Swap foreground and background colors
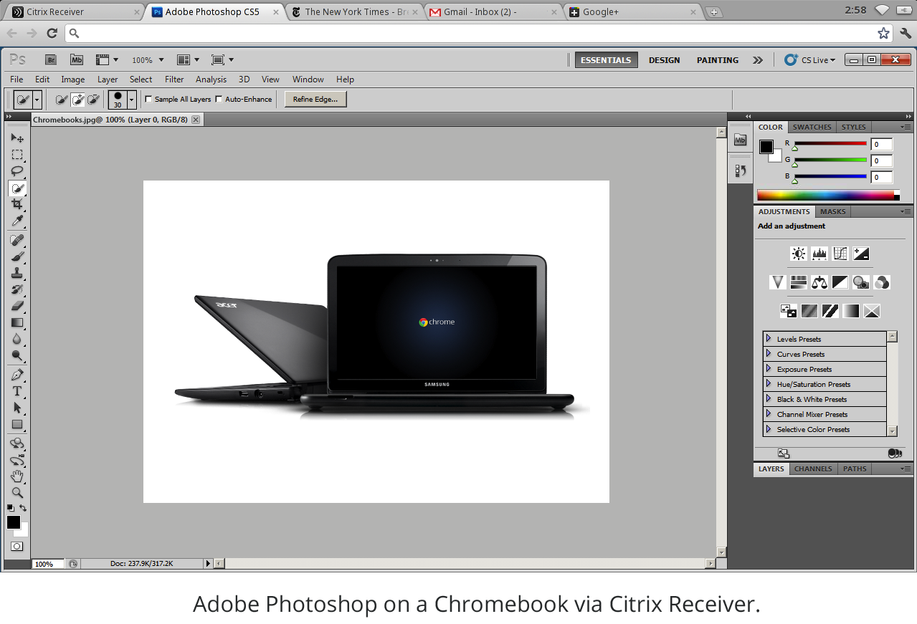This screenshot has height=624, width=917. pyautogui.click(x=23, y=508)
